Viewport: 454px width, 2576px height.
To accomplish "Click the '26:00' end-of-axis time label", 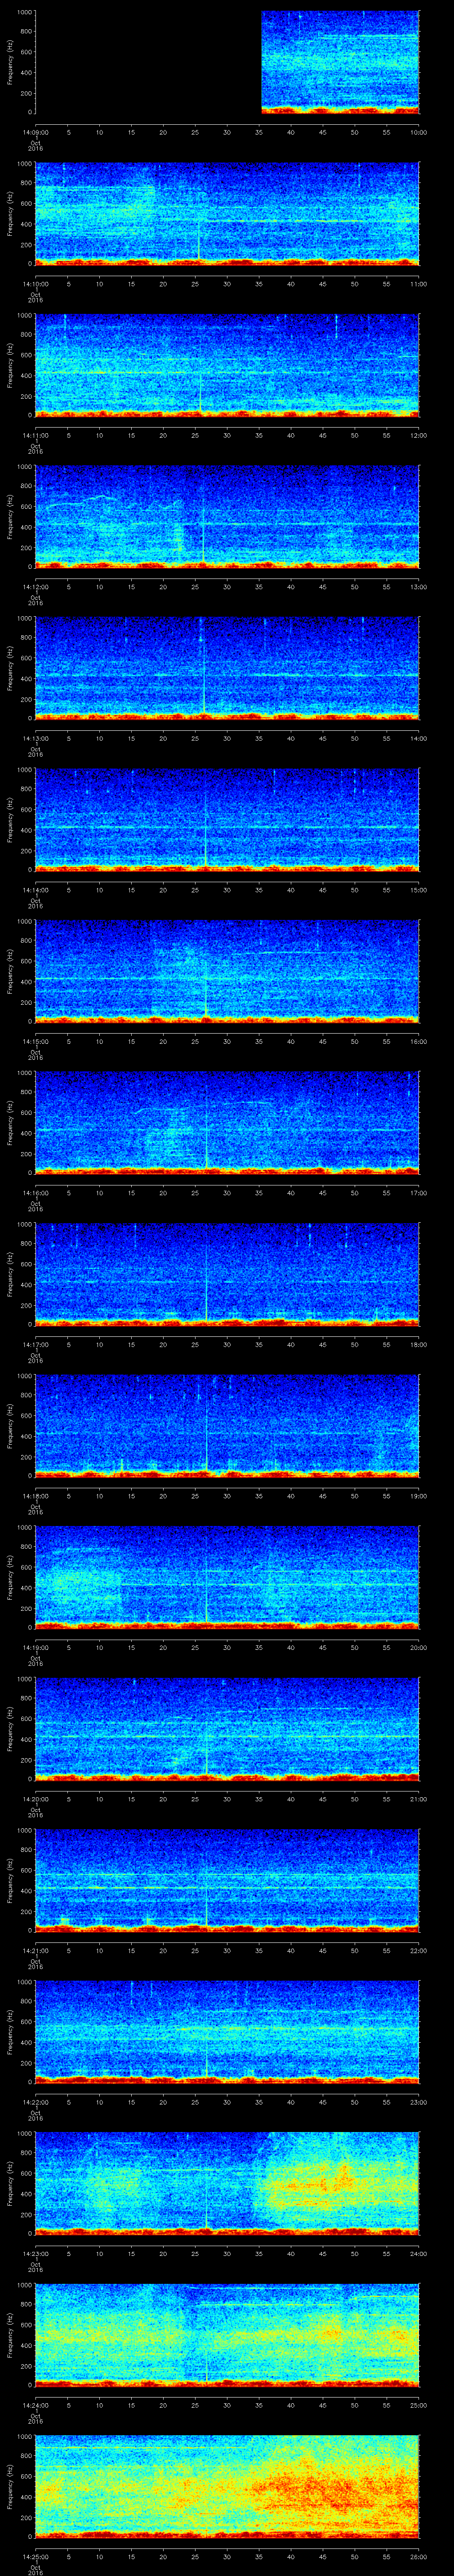I will click(419, 2556).
